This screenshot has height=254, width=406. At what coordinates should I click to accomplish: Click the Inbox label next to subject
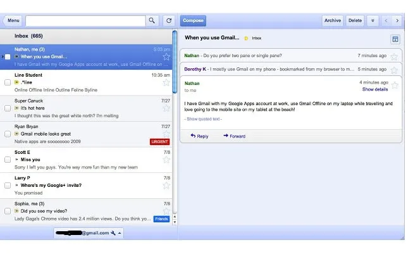point(257,38)
